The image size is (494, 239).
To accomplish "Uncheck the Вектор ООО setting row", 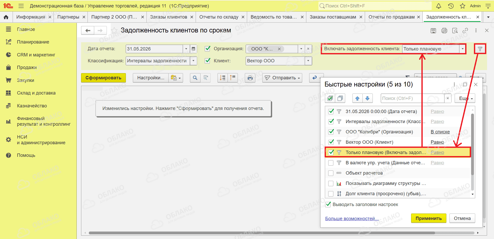I will coord(331,142).
